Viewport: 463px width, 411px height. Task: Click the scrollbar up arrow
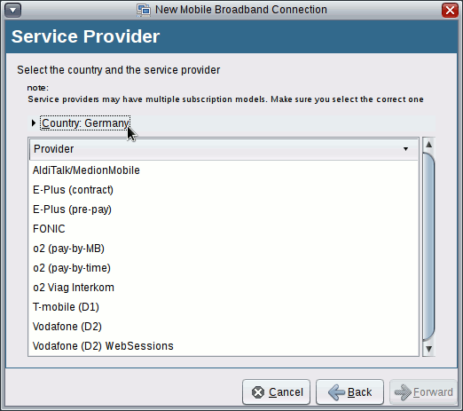[428, 145]
